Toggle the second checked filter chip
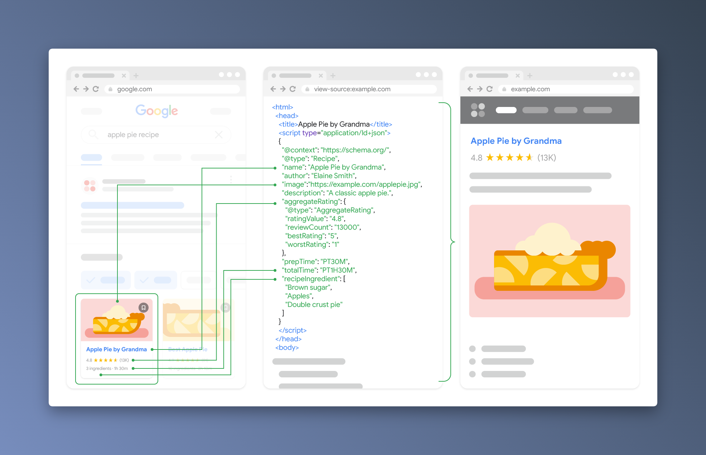 [156, 280]
